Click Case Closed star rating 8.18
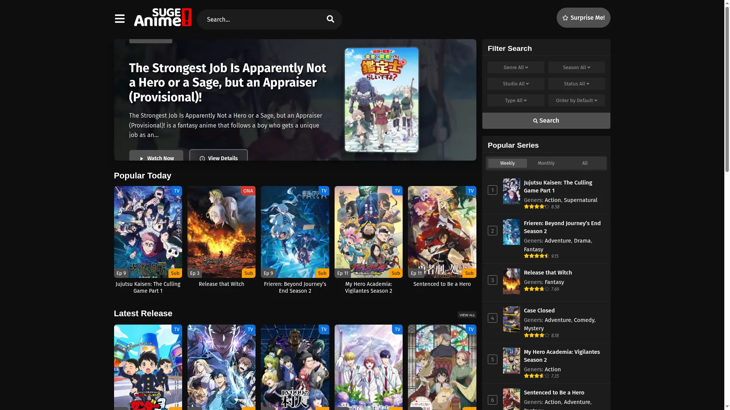 point(541,336)
